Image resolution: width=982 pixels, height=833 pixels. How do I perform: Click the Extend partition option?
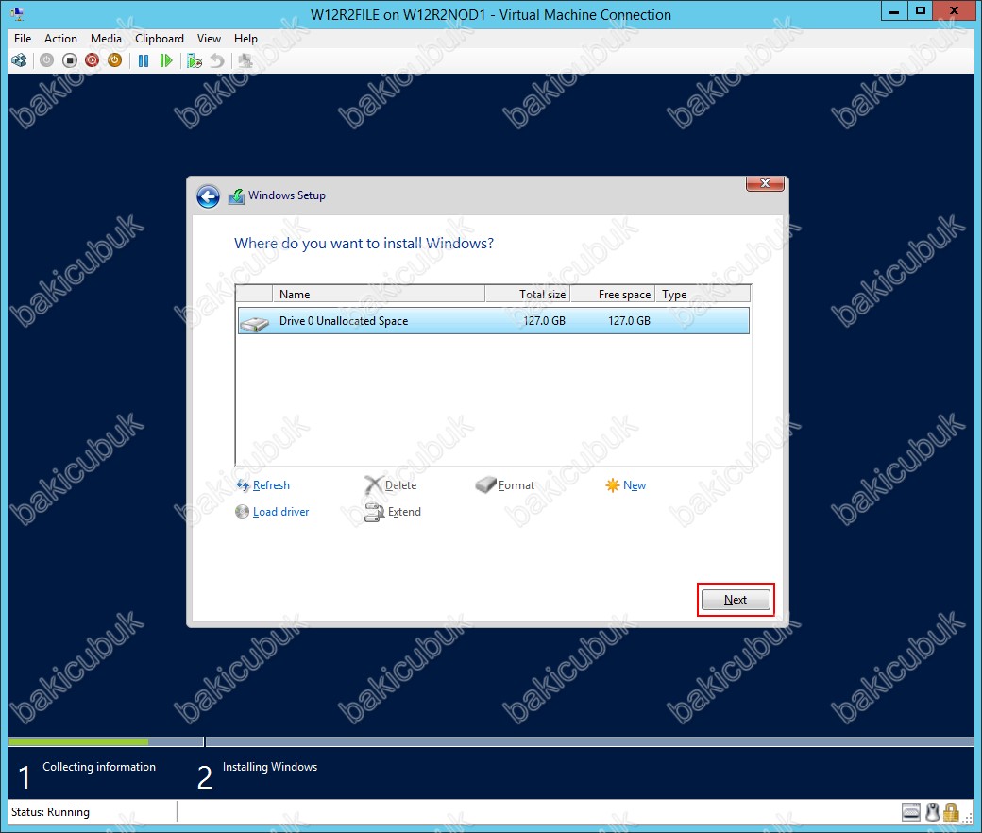pyautogui.click(x=393, y=512)
